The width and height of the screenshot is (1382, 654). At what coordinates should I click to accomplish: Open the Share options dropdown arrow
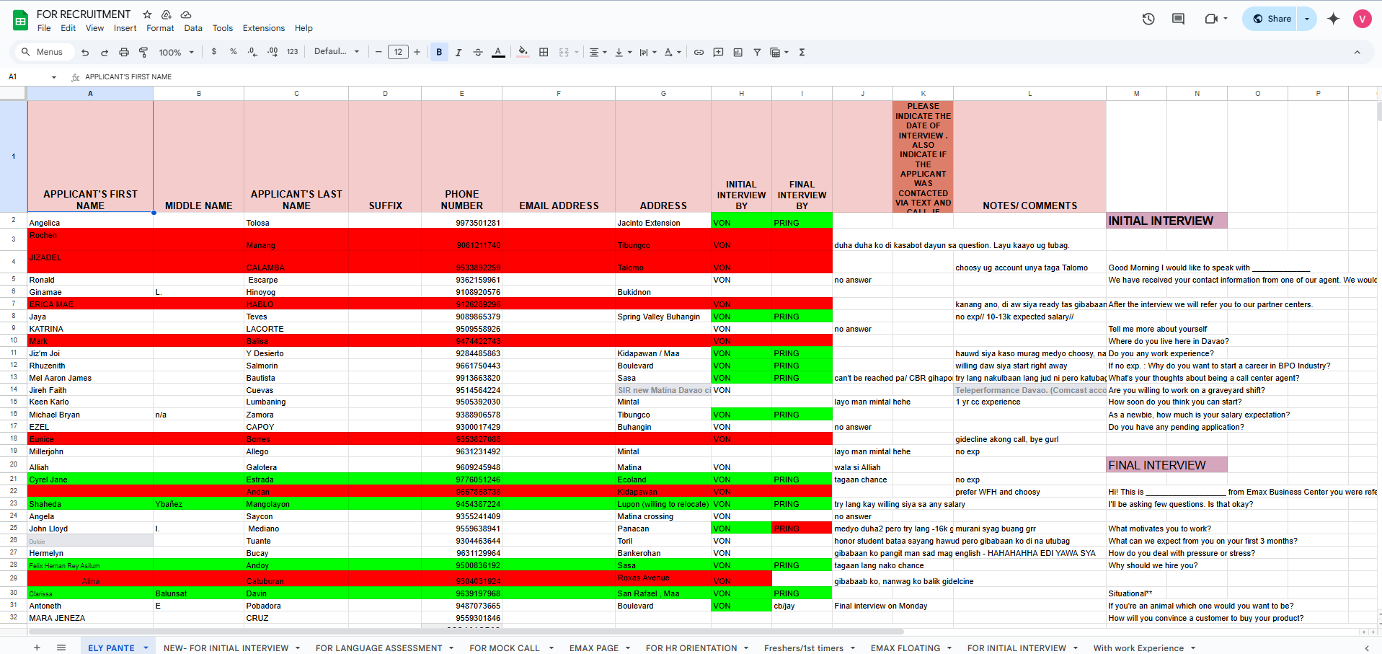point(1307,19)
